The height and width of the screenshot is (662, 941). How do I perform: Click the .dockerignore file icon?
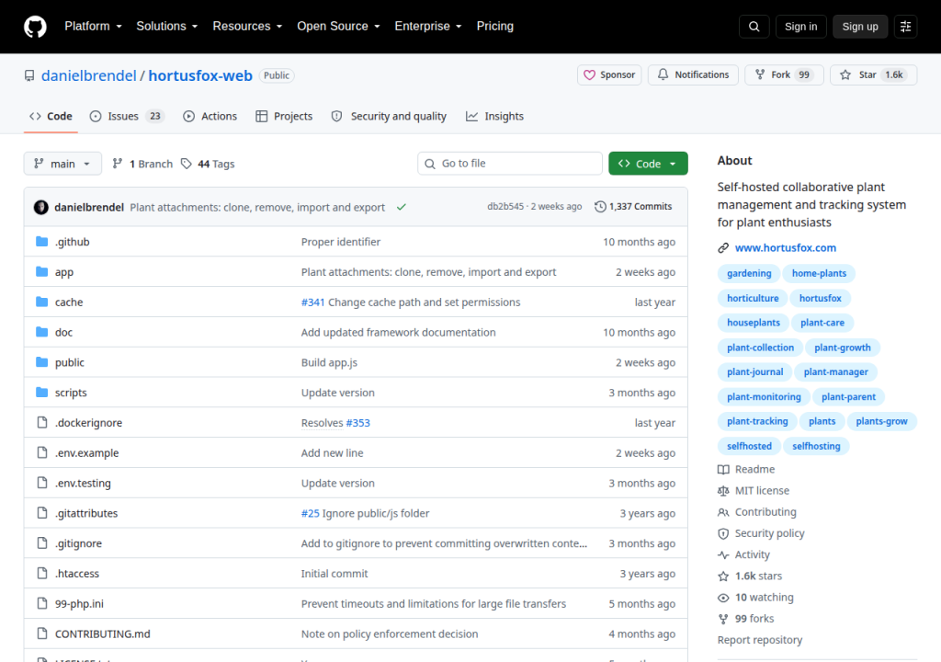[42, 422]
